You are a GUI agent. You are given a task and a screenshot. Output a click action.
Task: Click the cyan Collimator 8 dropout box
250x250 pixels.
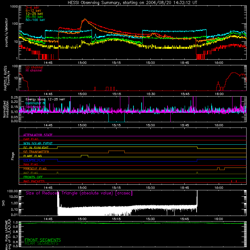click(x=116, y=117)
